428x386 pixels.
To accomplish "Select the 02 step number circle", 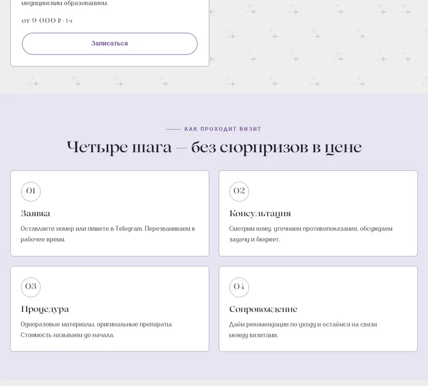I will point(239,191).
